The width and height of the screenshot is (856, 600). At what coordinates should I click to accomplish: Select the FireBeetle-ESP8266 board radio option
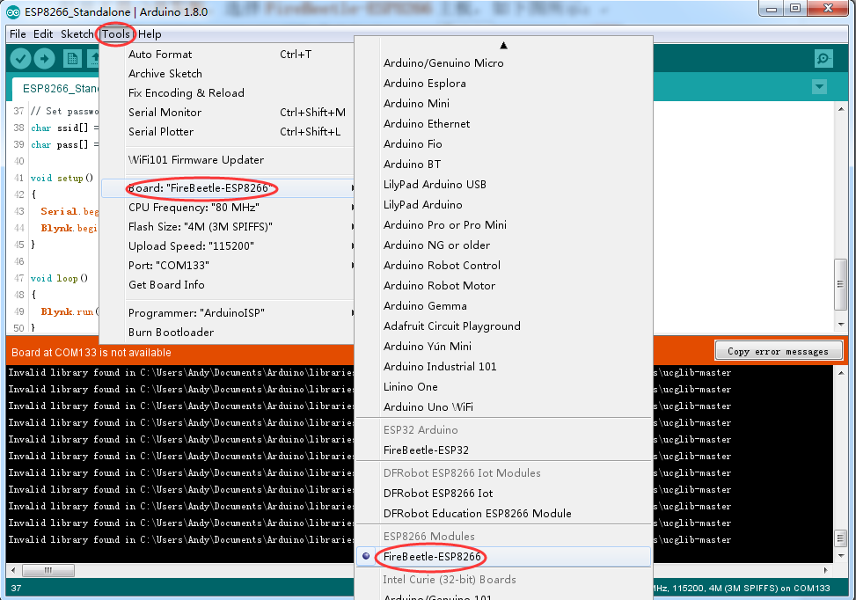[x=504, y=556]
